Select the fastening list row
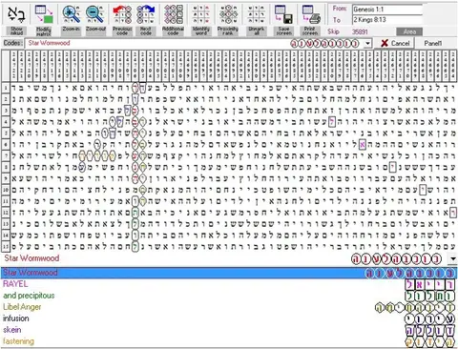The height and width of the screenshot is (349, 458). click(229, 341)
